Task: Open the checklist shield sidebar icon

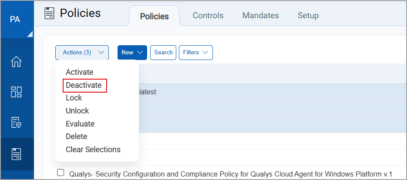Action: coord(16,123)
